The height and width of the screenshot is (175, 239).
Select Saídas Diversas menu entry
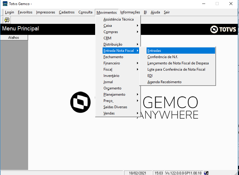tap(121, 107)
